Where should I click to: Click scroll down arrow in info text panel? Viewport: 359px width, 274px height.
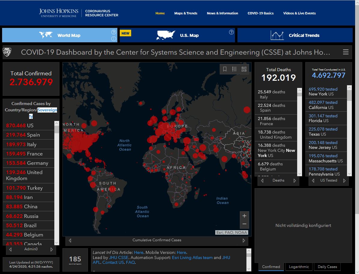(249, 269)
